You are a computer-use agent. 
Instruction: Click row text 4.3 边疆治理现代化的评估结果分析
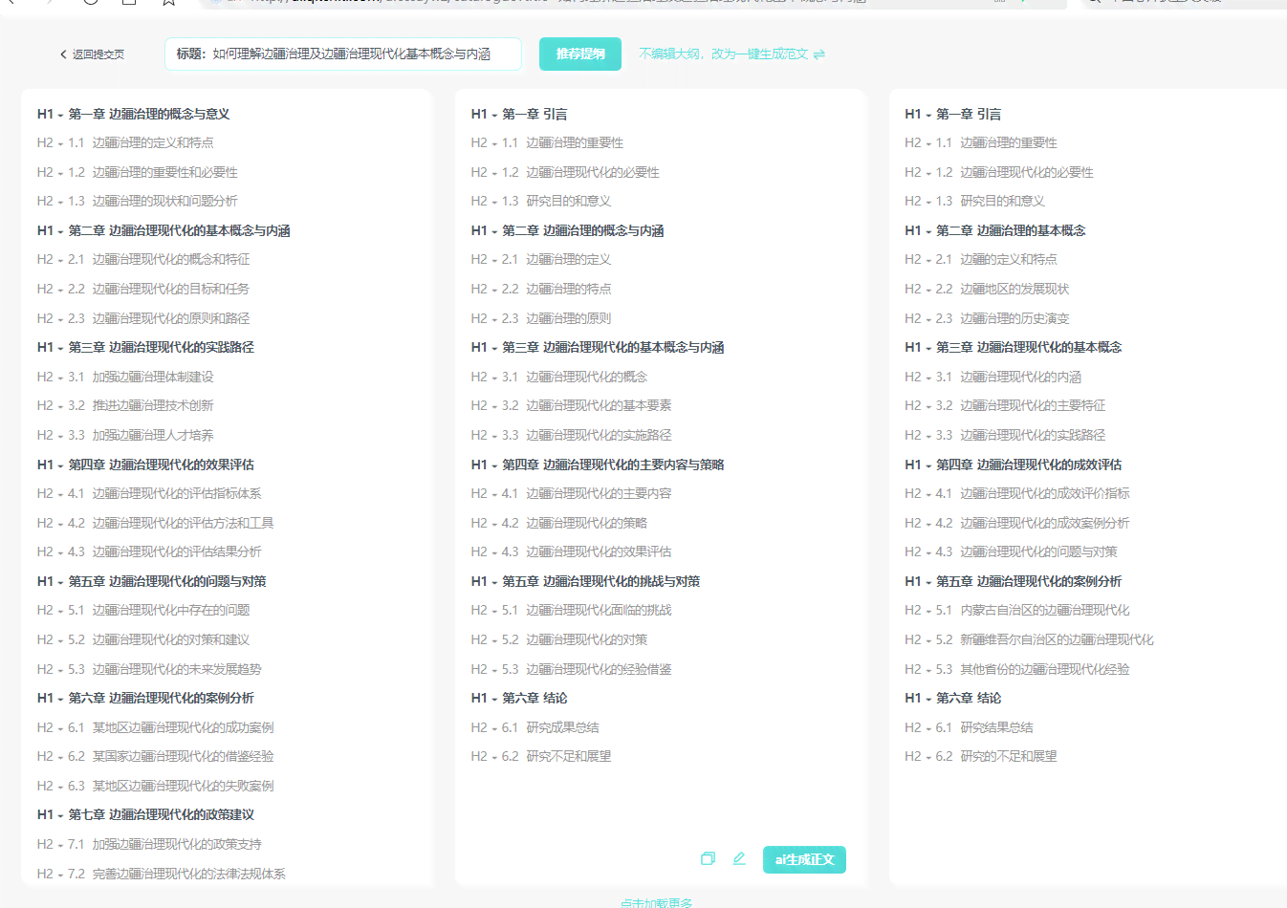[x=164, y=552]
